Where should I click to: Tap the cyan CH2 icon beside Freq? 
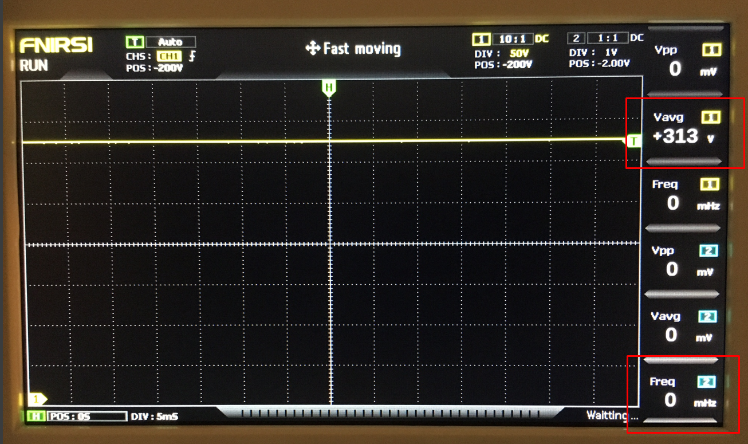[x=706, y=382]
